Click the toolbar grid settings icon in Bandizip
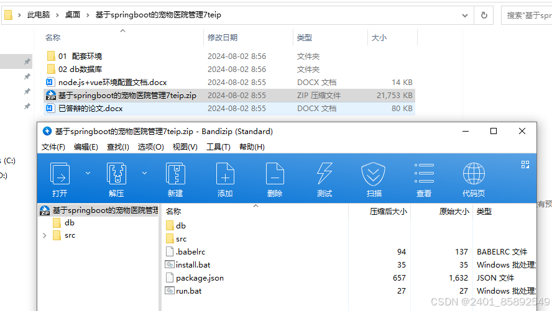Screen dimensions: 552x311 (525, 165)
